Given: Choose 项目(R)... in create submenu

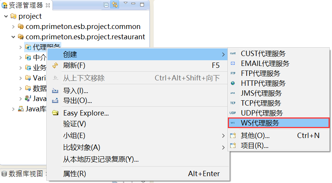Looking at the screenshot, I should 279,146.
